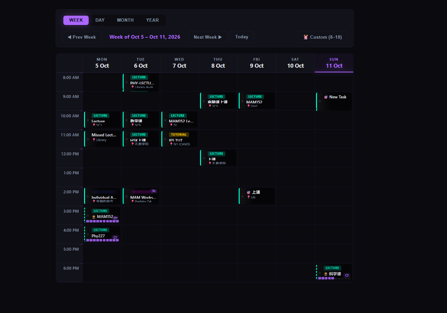This screenshot has width=447, height=313.
Task: Click the target icon on New Task
Action: [x=326, y=97]
